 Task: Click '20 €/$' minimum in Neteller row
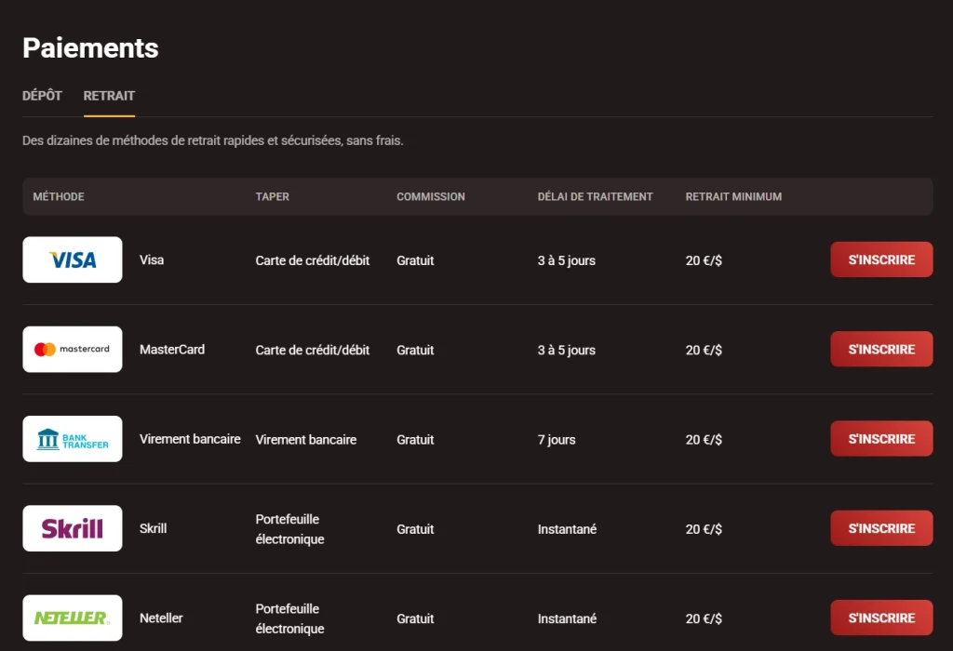[x=704, y=618]
